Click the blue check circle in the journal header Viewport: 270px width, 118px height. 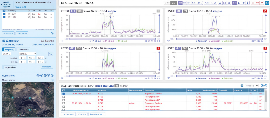pos(242,86)
